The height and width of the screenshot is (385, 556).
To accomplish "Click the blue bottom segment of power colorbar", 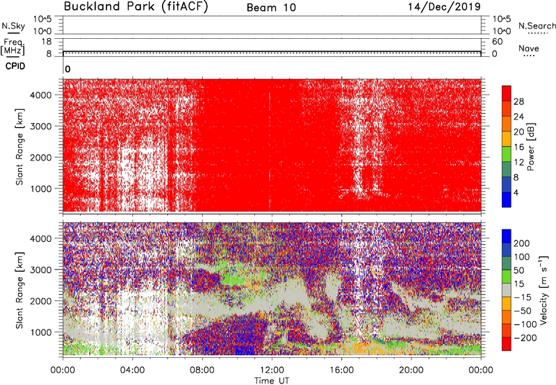I will click(x=507, y=199).
